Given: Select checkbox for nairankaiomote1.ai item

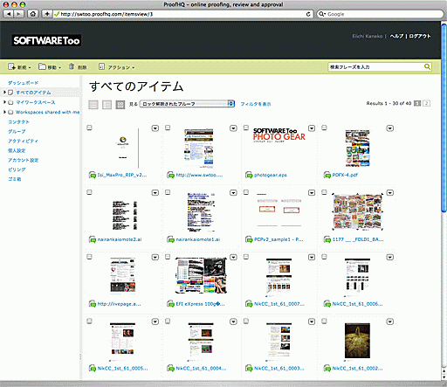Looking at the screenshot, I should click(x=168, y=192).
